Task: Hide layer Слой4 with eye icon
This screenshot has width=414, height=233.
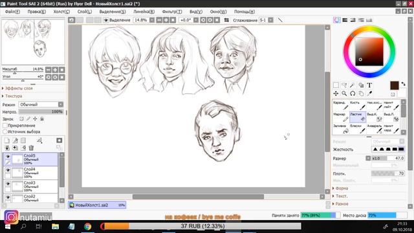Action: point(8,170)
